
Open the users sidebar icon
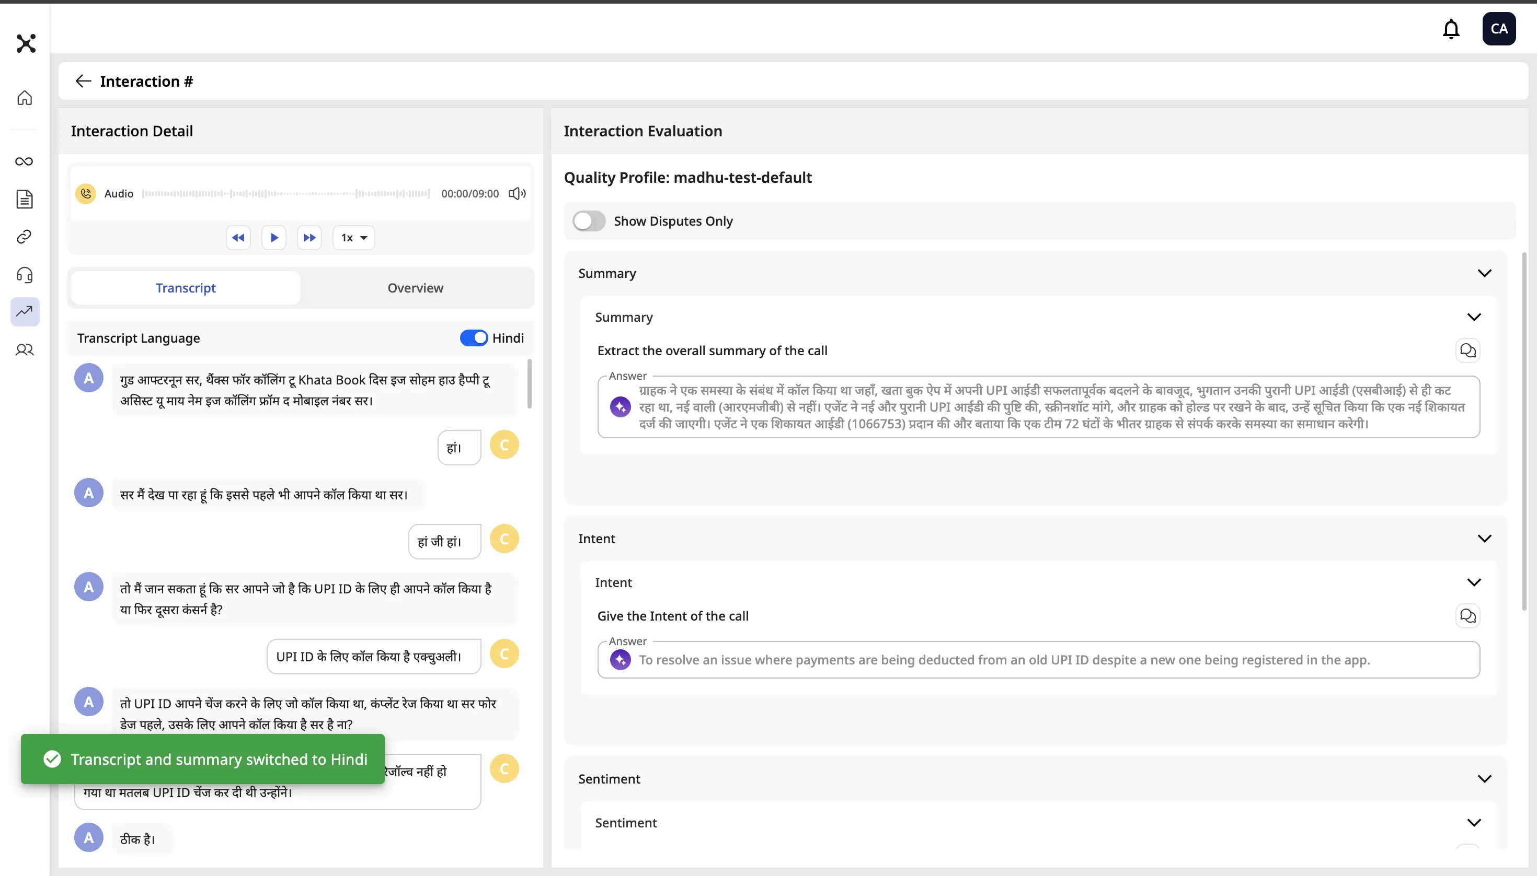click(25, 349)
